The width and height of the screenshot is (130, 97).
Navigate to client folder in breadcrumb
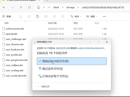pos(56,7)
